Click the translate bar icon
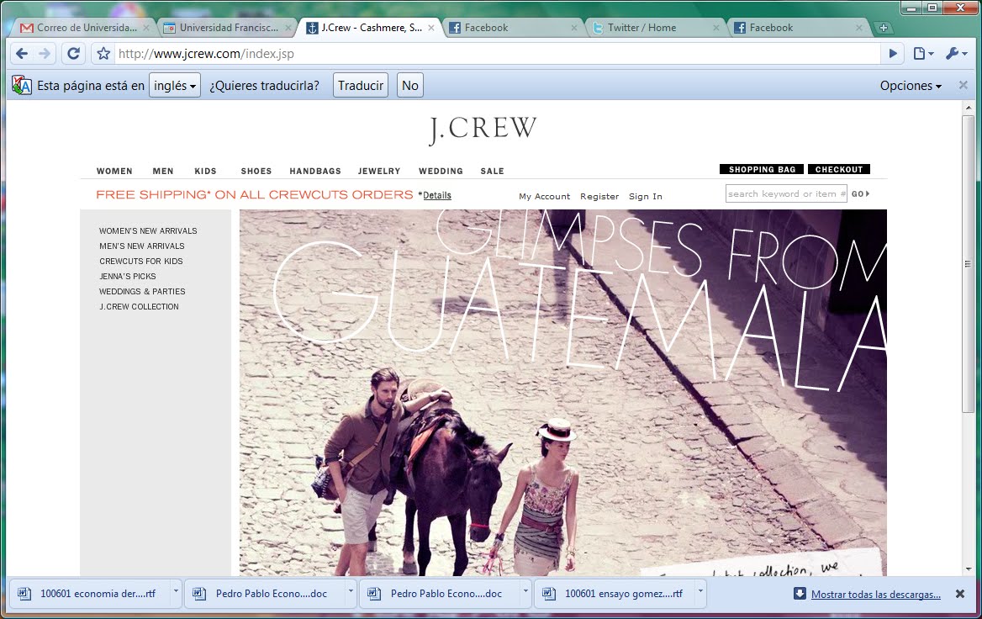This screenshot has height=619, width=982. point(21,85)
